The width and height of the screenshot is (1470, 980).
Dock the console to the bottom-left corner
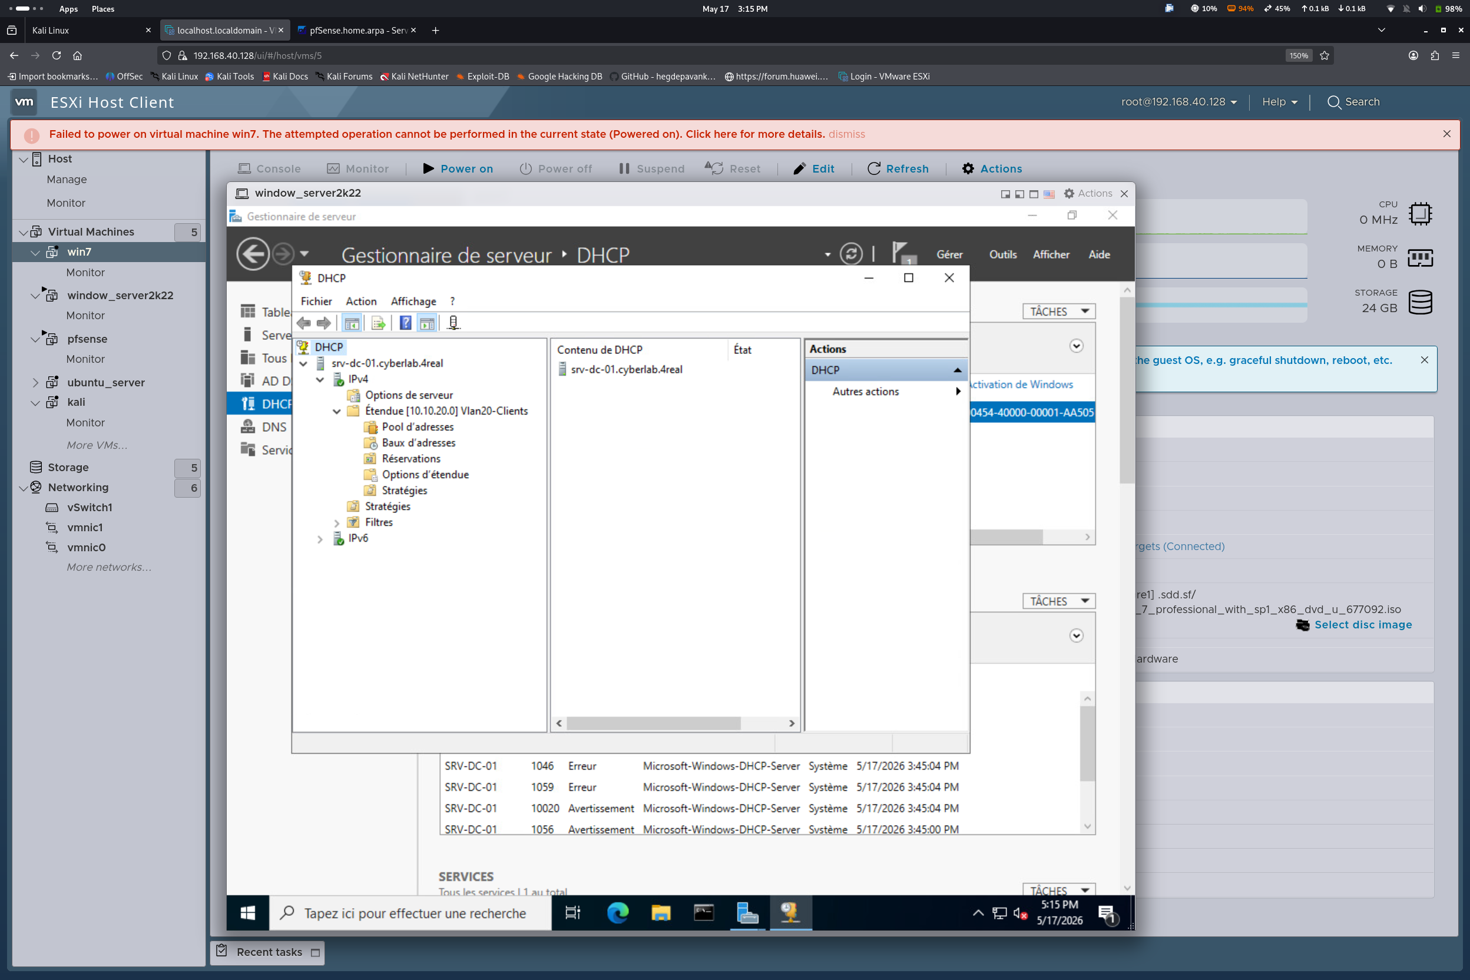1019,194
